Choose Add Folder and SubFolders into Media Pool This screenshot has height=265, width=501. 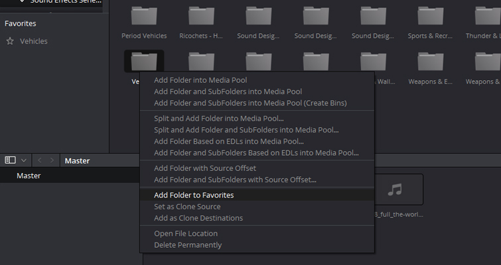(228, 91)
